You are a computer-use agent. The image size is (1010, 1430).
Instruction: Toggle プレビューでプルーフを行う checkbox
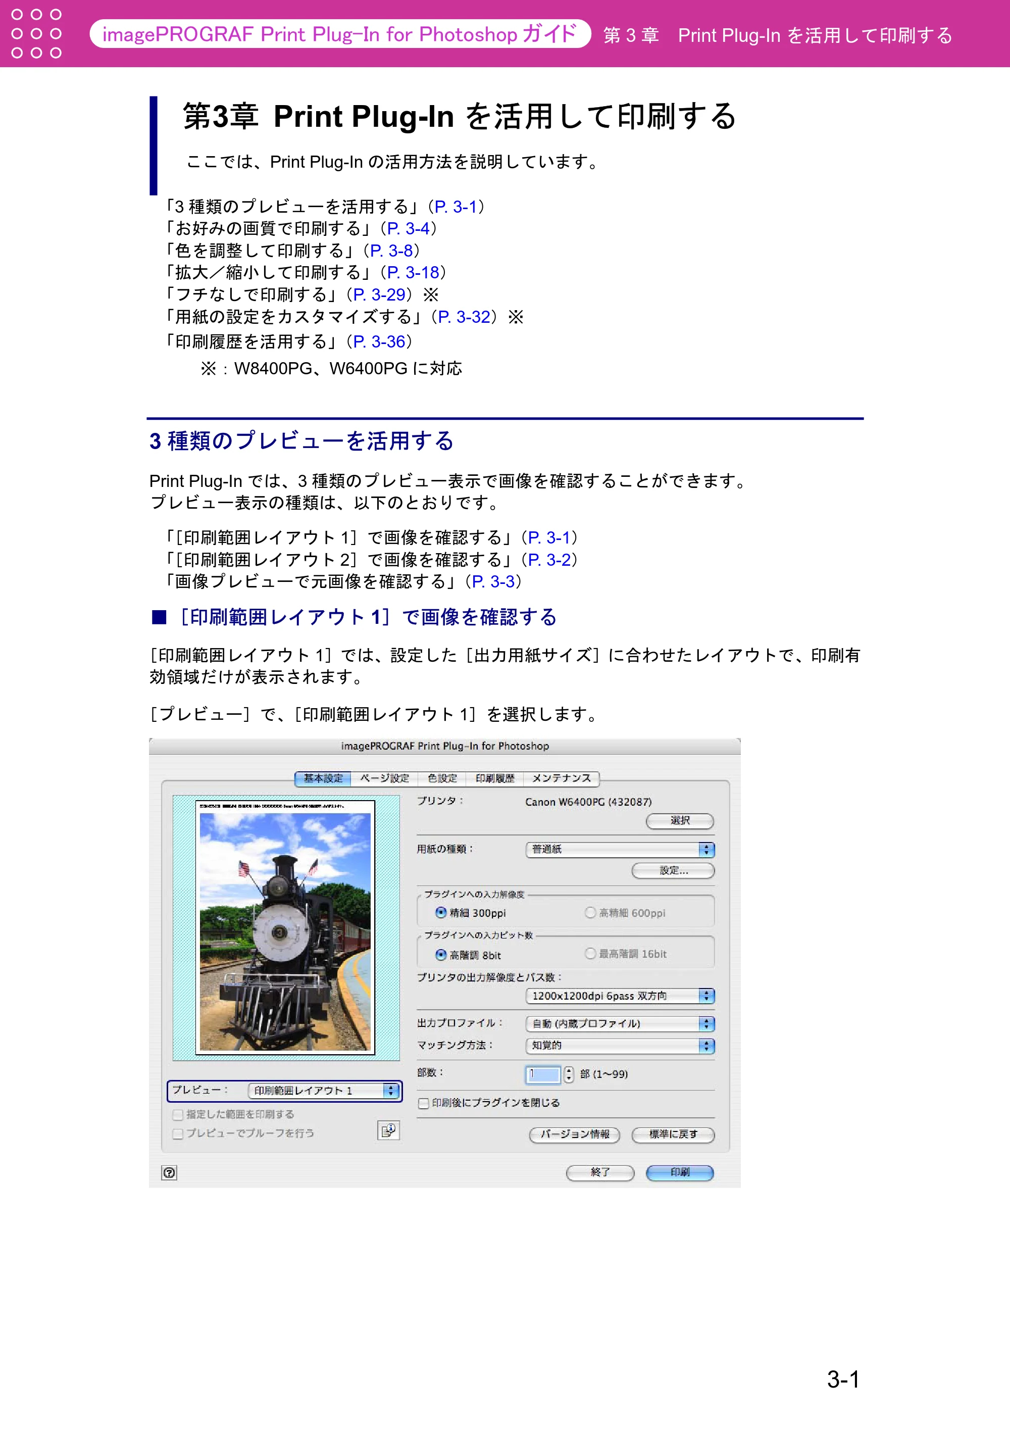coord(178,1133)
